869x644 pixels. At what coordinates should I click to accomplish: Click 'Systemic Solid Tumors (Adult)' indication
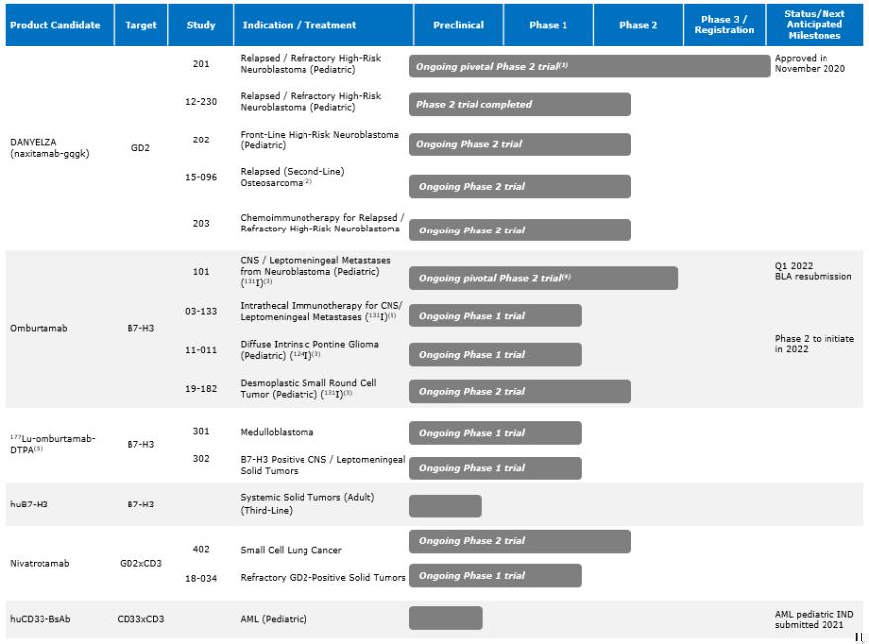[307, 504]
